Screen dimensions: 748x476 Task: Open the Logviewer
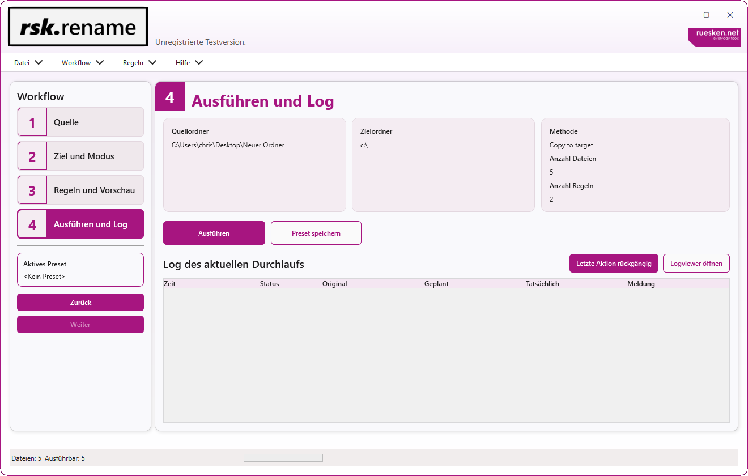pyautogui.click(x=696, y=263)
